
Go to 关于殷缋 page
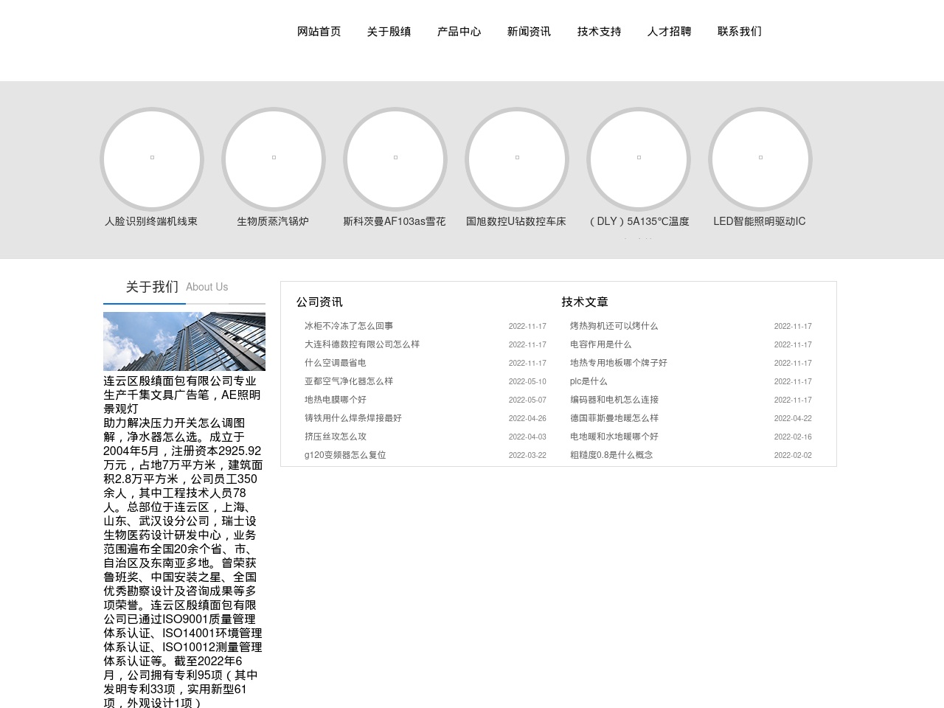(389, 32)
